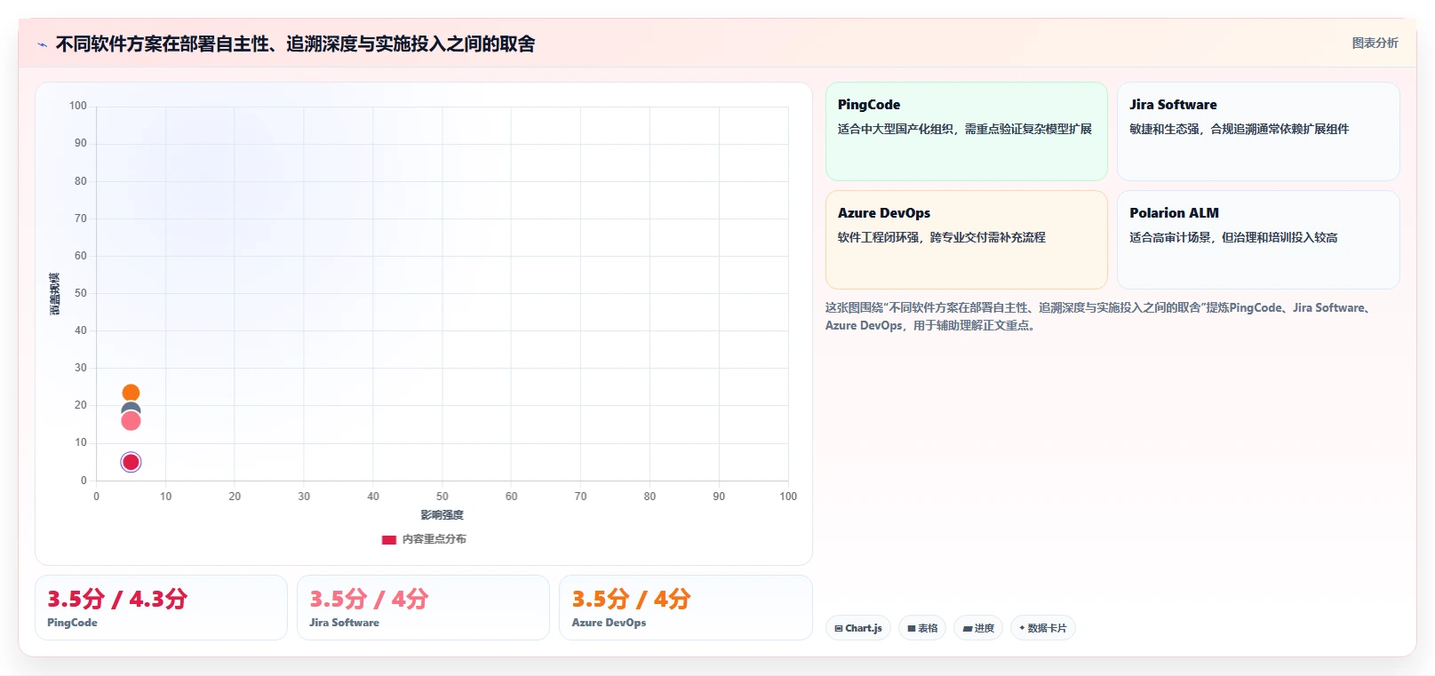Click the 图表分析 label in header
This screenshot has height=676, width=1435.
[1375, 43]
